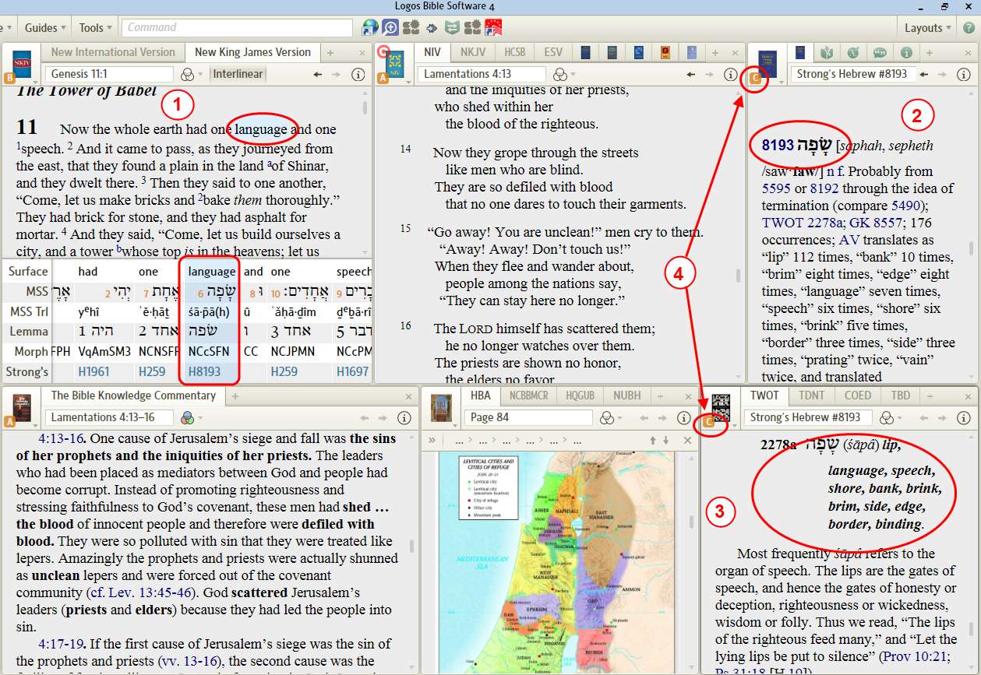Screen dimensions: 981x675
Task: Switch to the TDNT tab
Action: pos(811,396)
